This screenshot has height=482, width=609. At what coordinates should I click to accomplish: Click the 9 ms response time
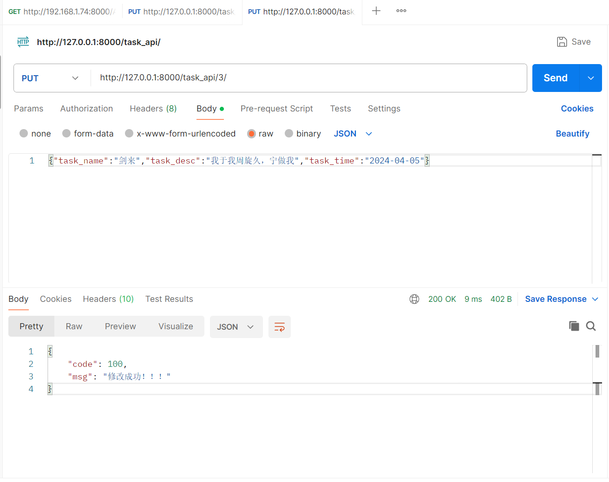[473, 299]
